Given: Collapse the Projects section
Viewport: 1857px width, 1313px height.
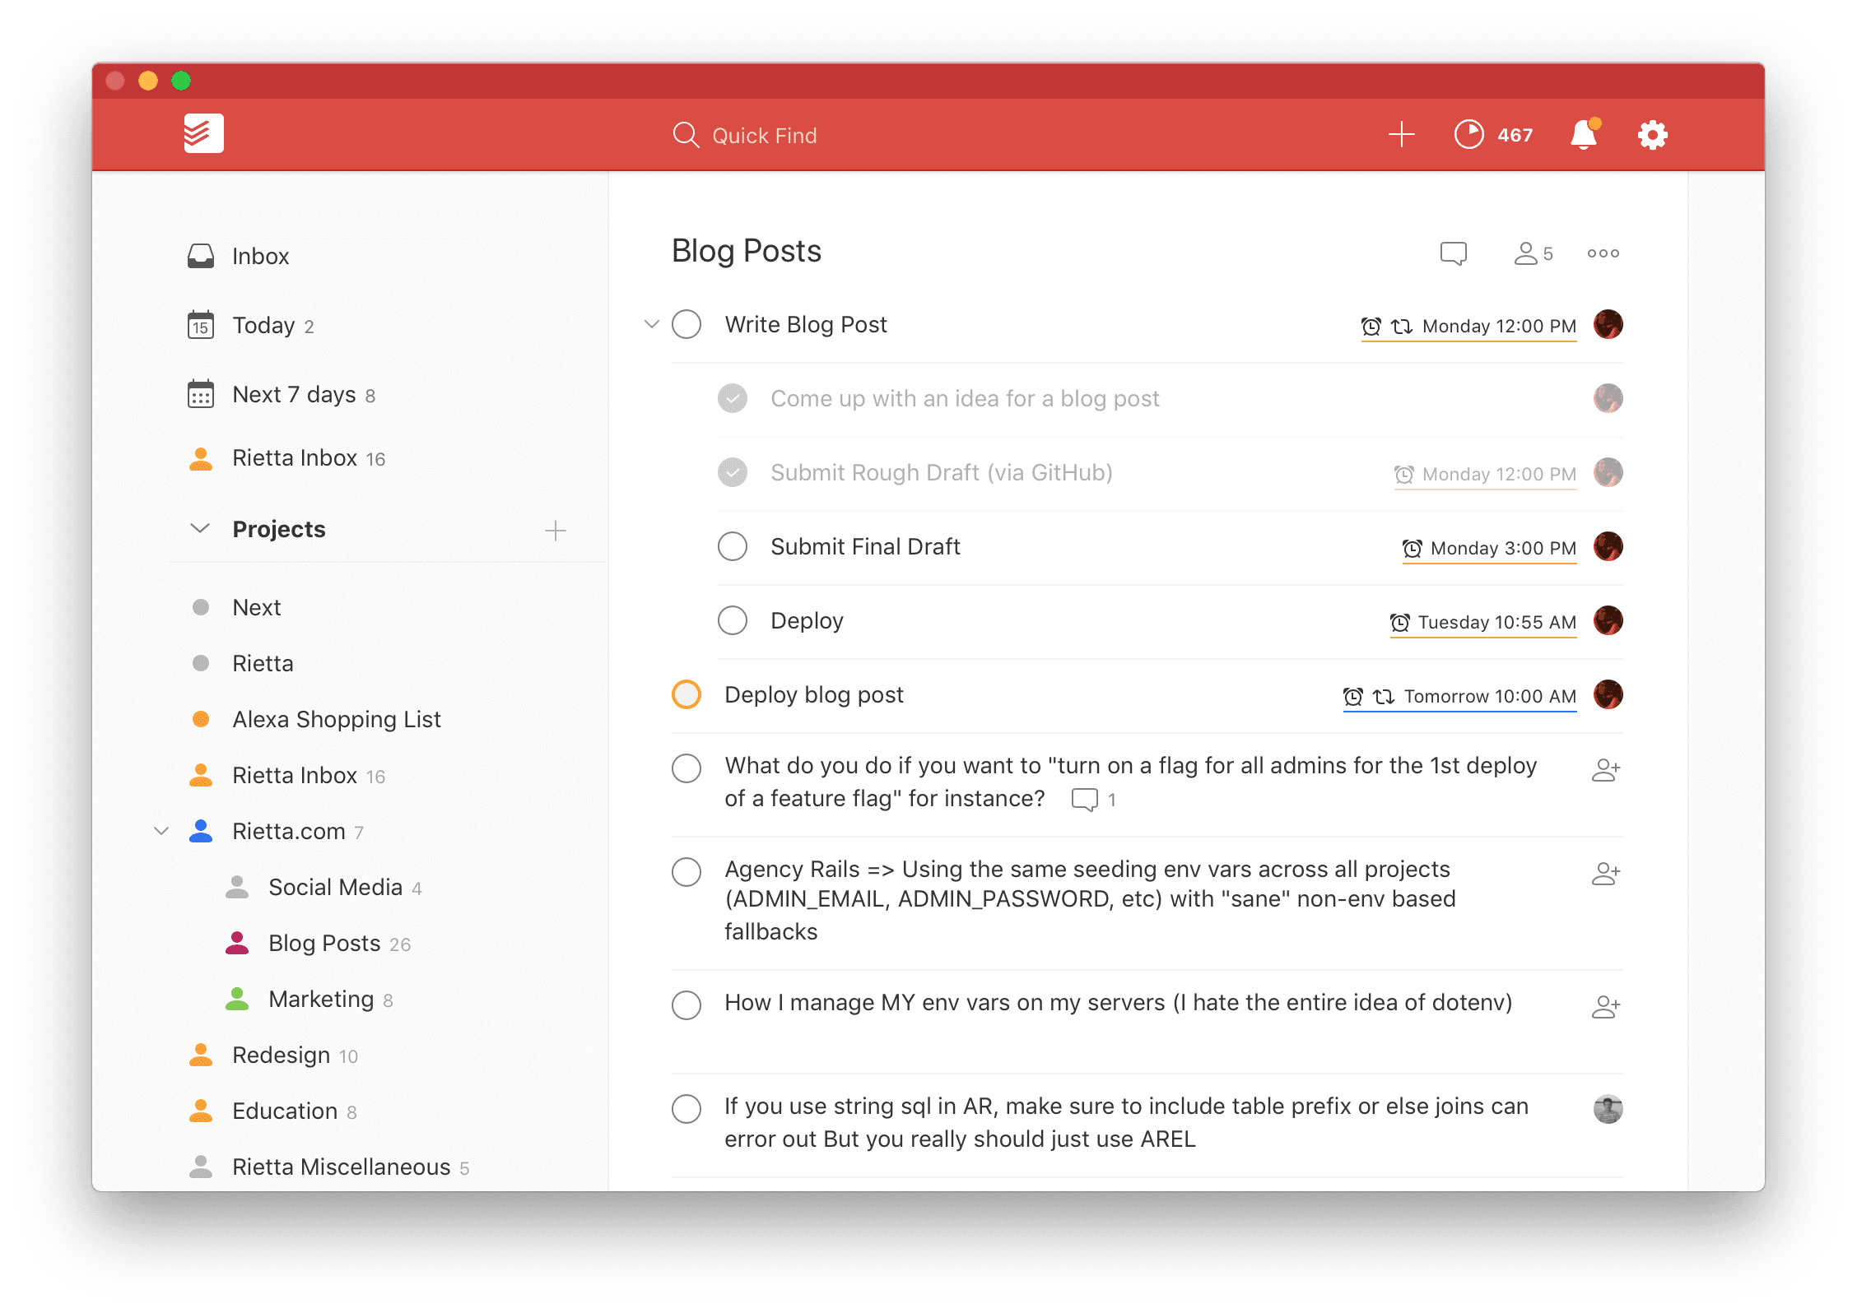Looking at the screenshot, I should tap(200, 528).
